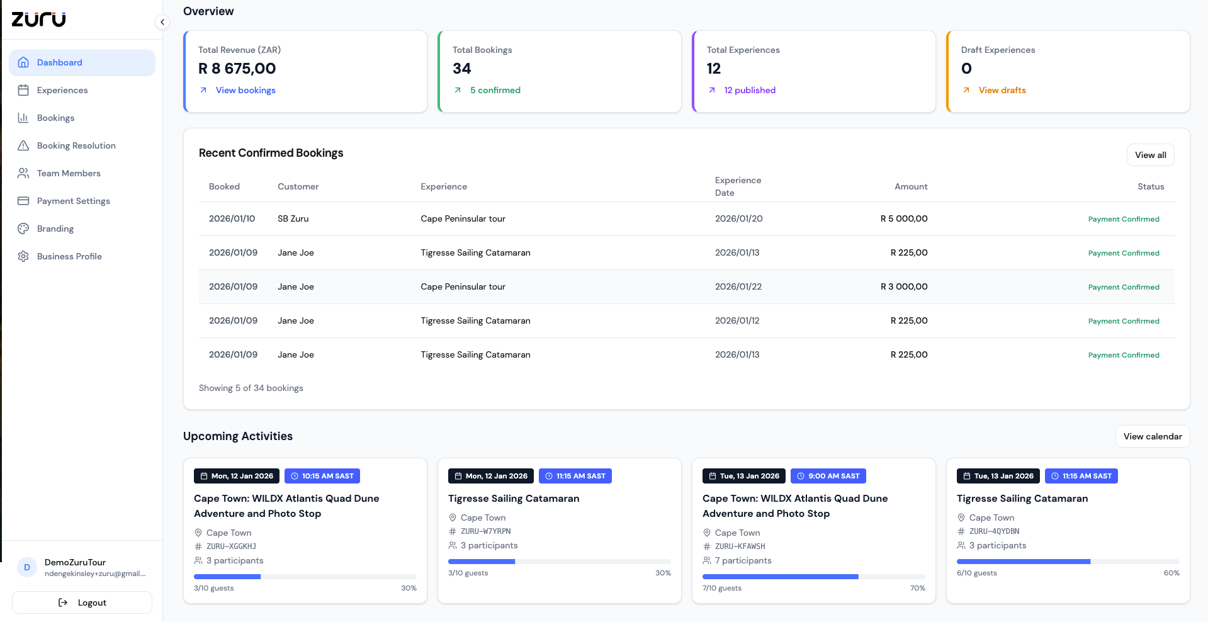Screen dimensions: 1208x622
Task: Click the 70% guests progress bar
Action: 813,577
